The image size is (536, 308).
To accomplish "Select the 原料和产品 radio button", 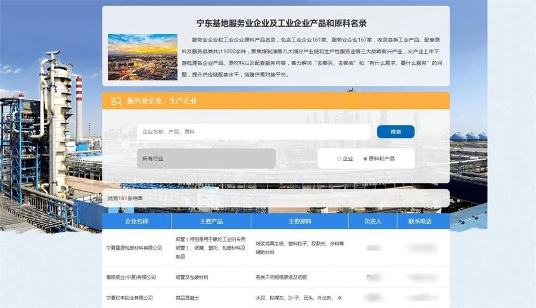I will pyautogui.click(x=365, y=158).
